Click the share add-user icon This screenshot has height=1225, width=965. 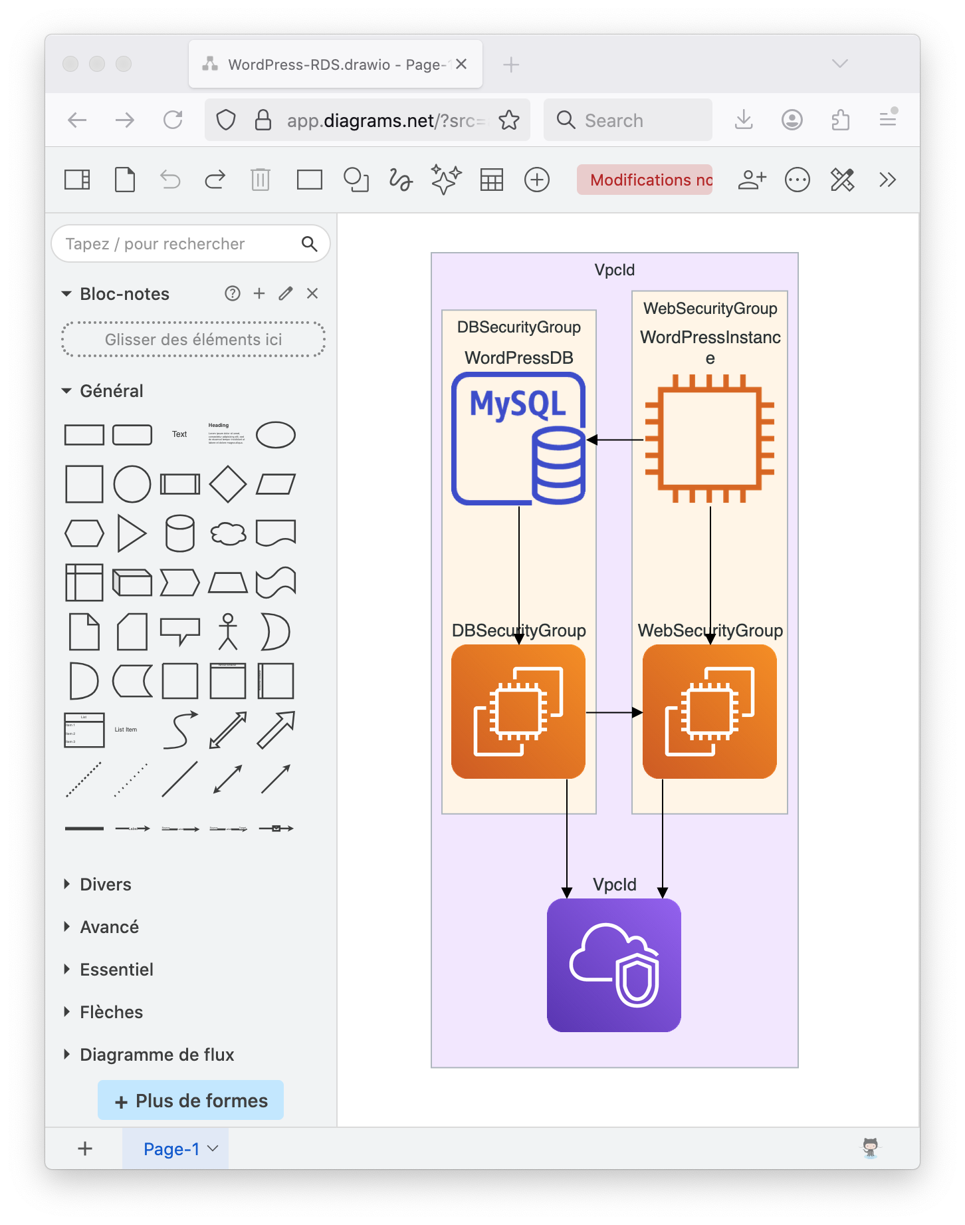coord(752,180)
